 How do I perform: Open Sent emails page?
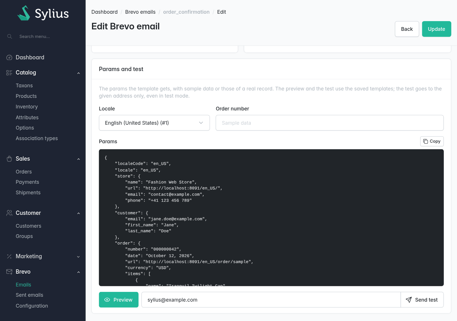pyautogui.click(x=29, y=295)
